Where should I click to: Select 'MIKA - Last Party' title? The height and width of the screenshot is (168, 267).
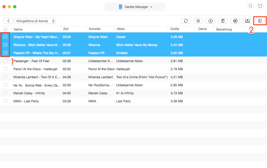[26, 101]
